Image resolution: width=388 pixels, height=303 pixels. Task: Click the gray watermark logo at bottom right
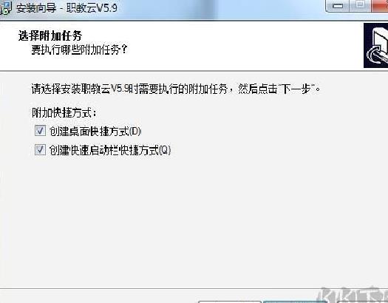[353, 295]
